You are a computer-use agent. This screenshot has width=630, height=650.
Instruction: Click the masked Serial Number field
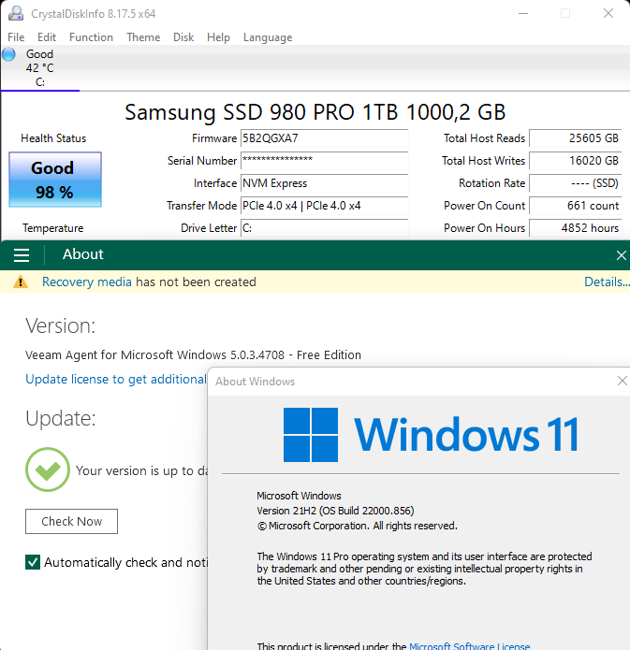pos(324,161)
